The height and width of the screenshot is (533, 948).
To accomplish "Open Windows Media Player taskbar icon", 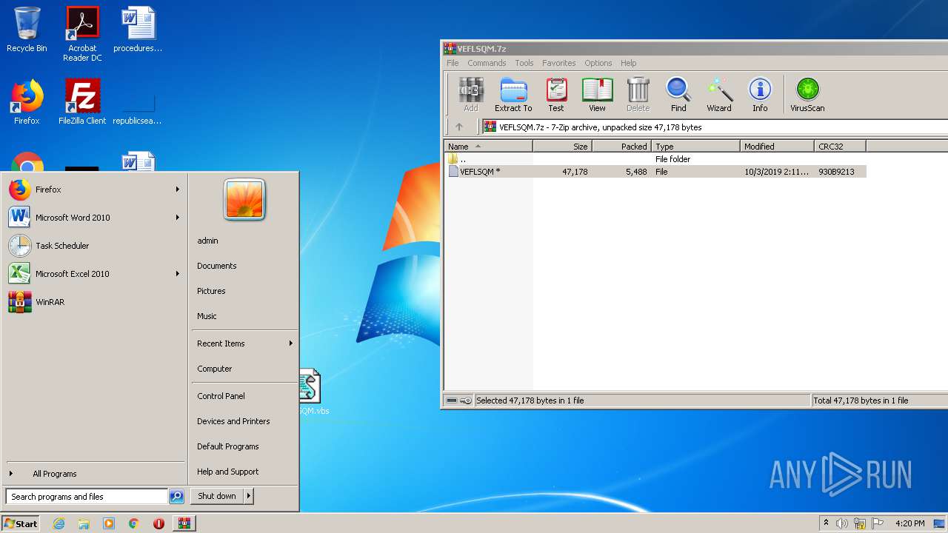I will [x=109, y=523].
